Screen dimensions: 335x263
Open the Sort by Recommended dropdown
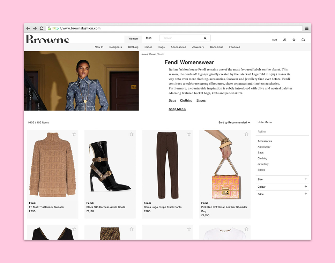[x=234, y=122]
